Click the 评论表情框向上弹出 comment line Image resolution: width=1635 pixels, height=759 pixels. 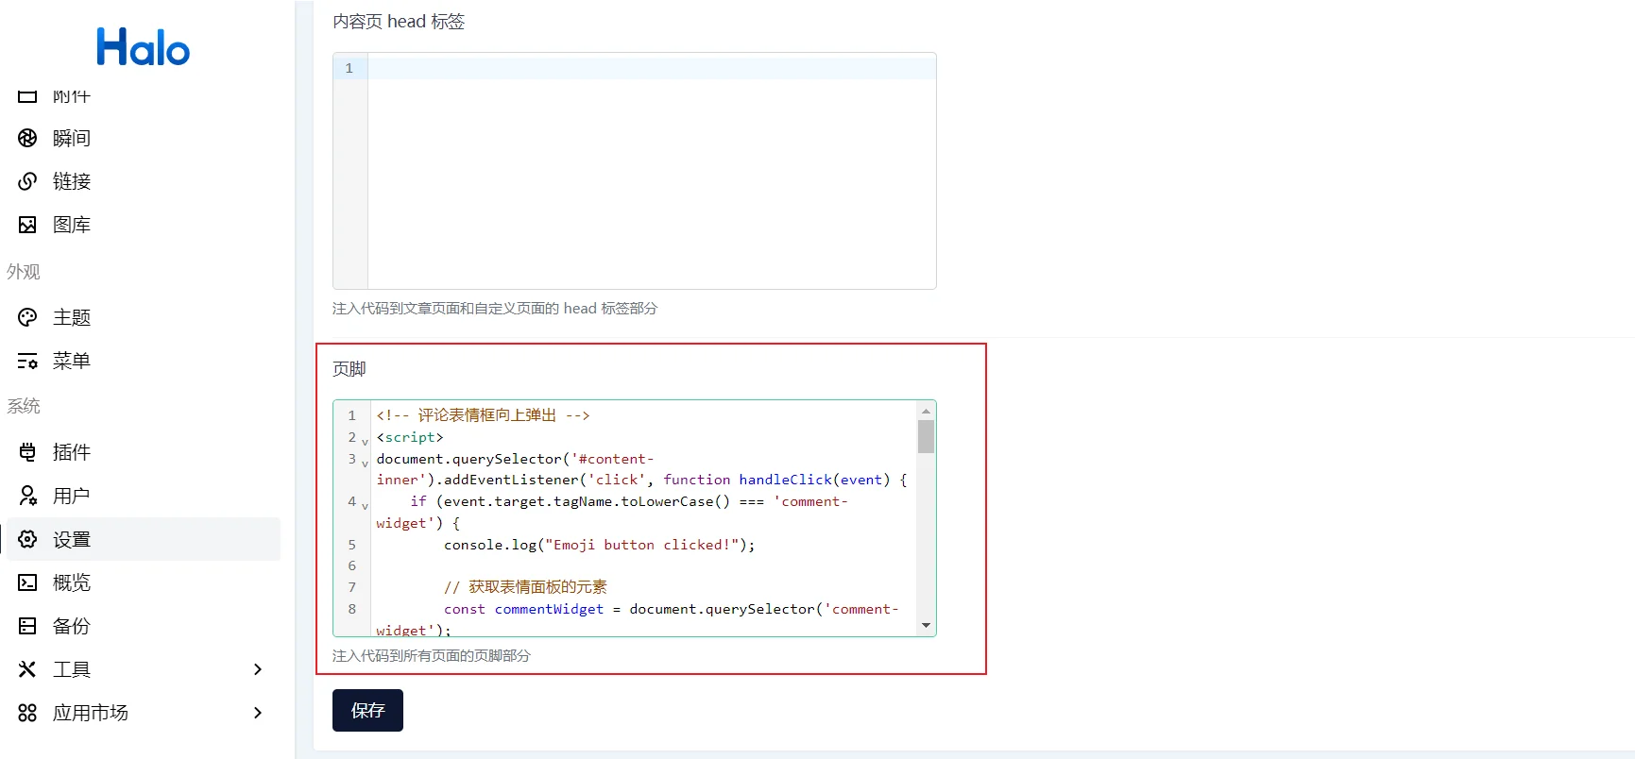[x=483, y=415]
